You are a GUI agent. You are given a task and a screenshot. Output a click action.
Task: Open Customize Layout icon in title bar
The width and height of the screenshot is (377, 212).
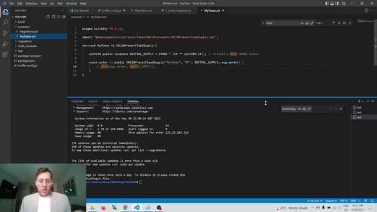(x=344, y=4)
